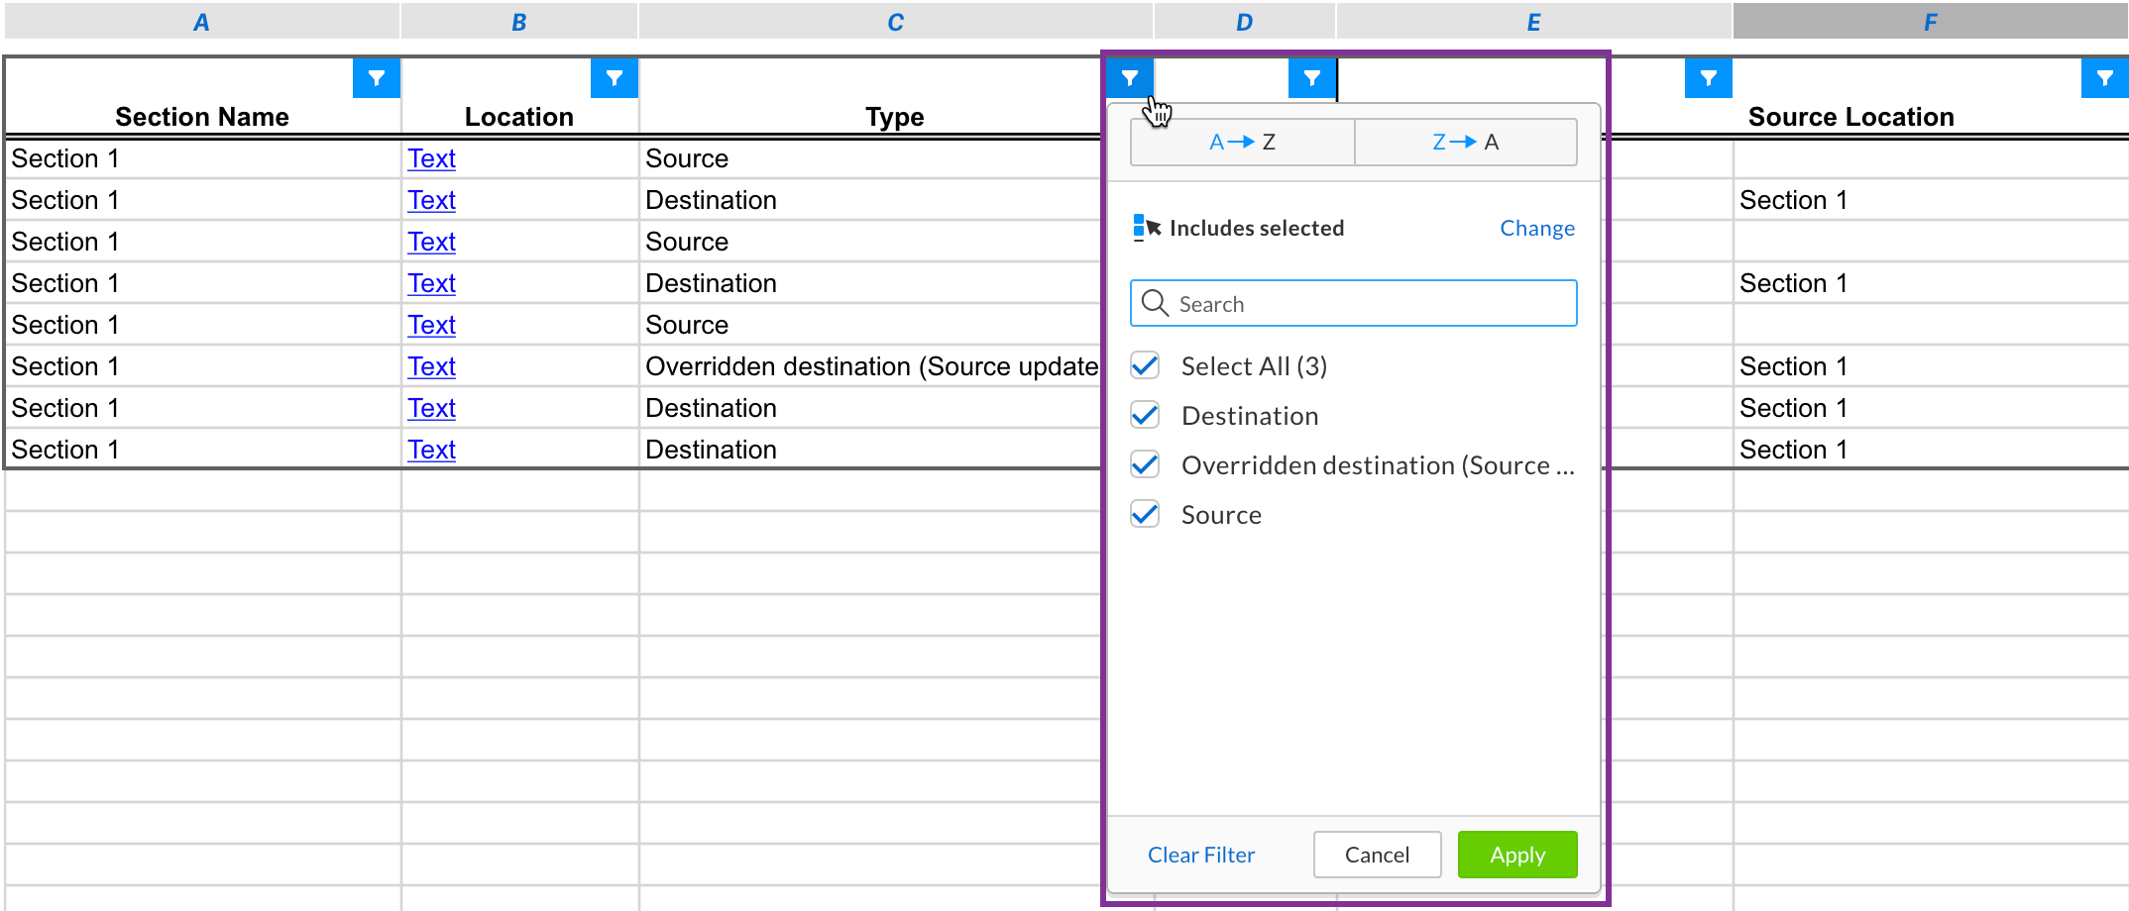Click the magnifying glass in the search box
Image resolution: width=2129 pixels, height=911 pixels.
pyautogui.click(x=1155, y=303)
